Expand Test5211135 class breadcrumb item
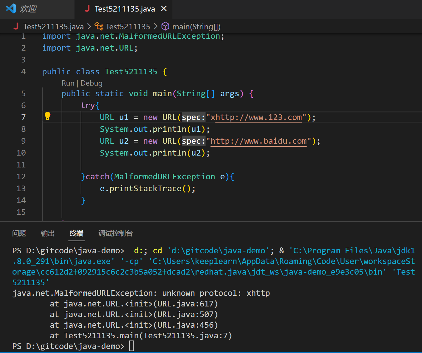Screen dimensions: 422x353 (128, 27)
